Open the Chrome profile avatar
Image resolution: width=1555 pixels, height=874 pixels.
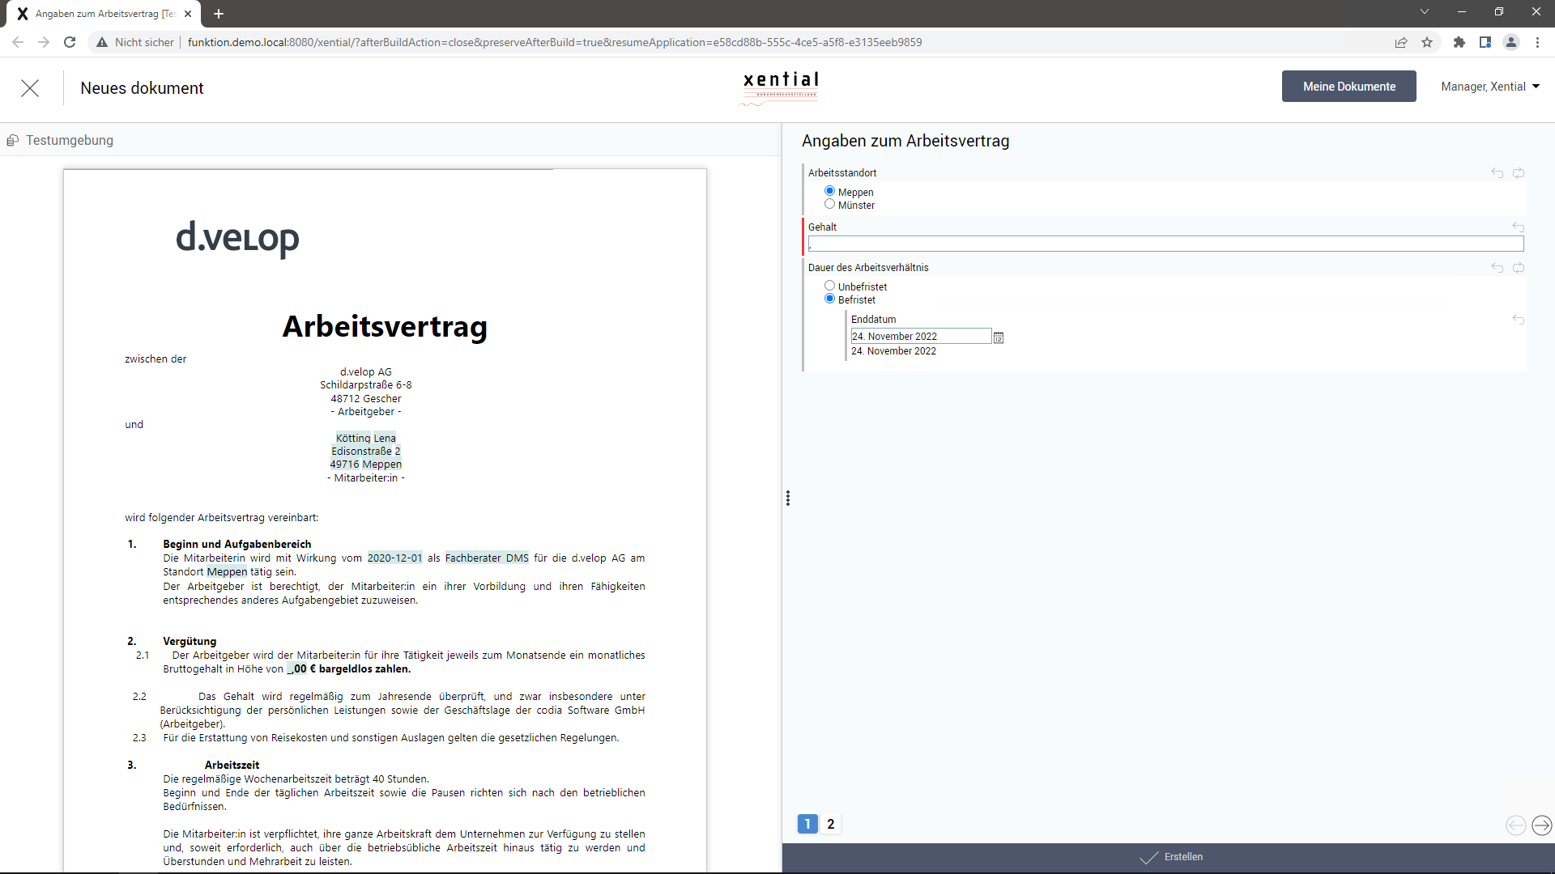pyautogui.click(x=1511, y=42)
